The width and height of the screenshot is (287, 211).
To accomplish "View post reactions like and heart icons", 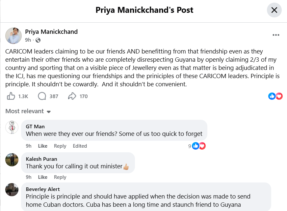I will [x=275, y=96].
